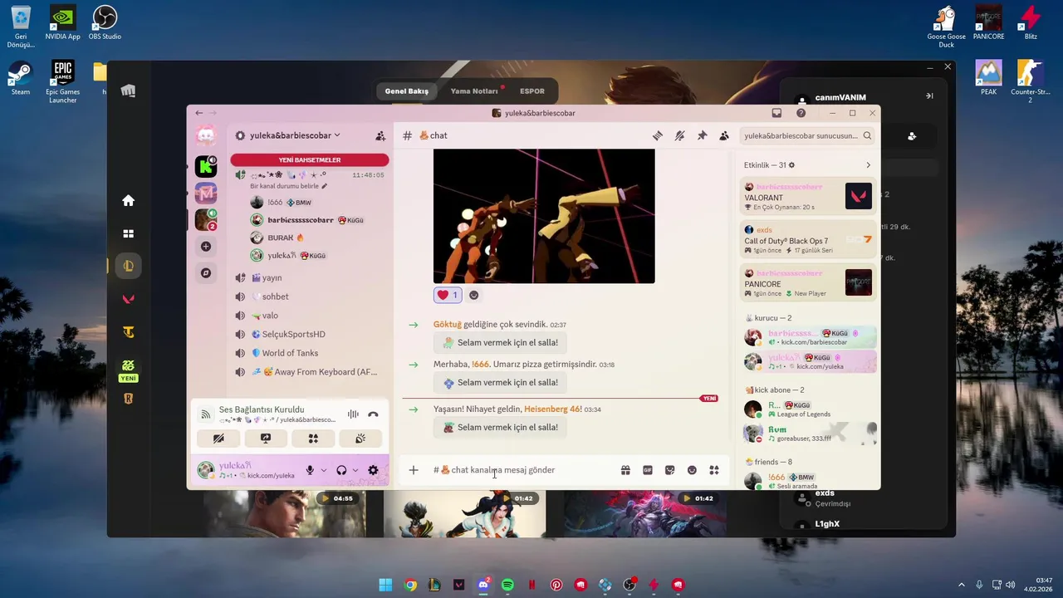Click the green Kick server icon
This screenshot has width=1063, height=598.
[x=206, y=166]
